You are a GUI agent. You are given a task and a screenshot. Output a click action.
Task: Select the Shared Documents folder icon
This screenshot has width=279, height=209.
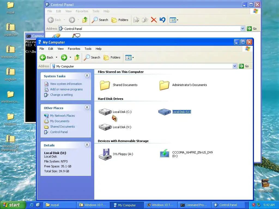point(105,85)
